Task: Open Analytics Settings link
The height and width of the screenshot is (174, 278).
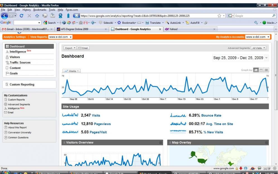Action: [x=15, y=37]
